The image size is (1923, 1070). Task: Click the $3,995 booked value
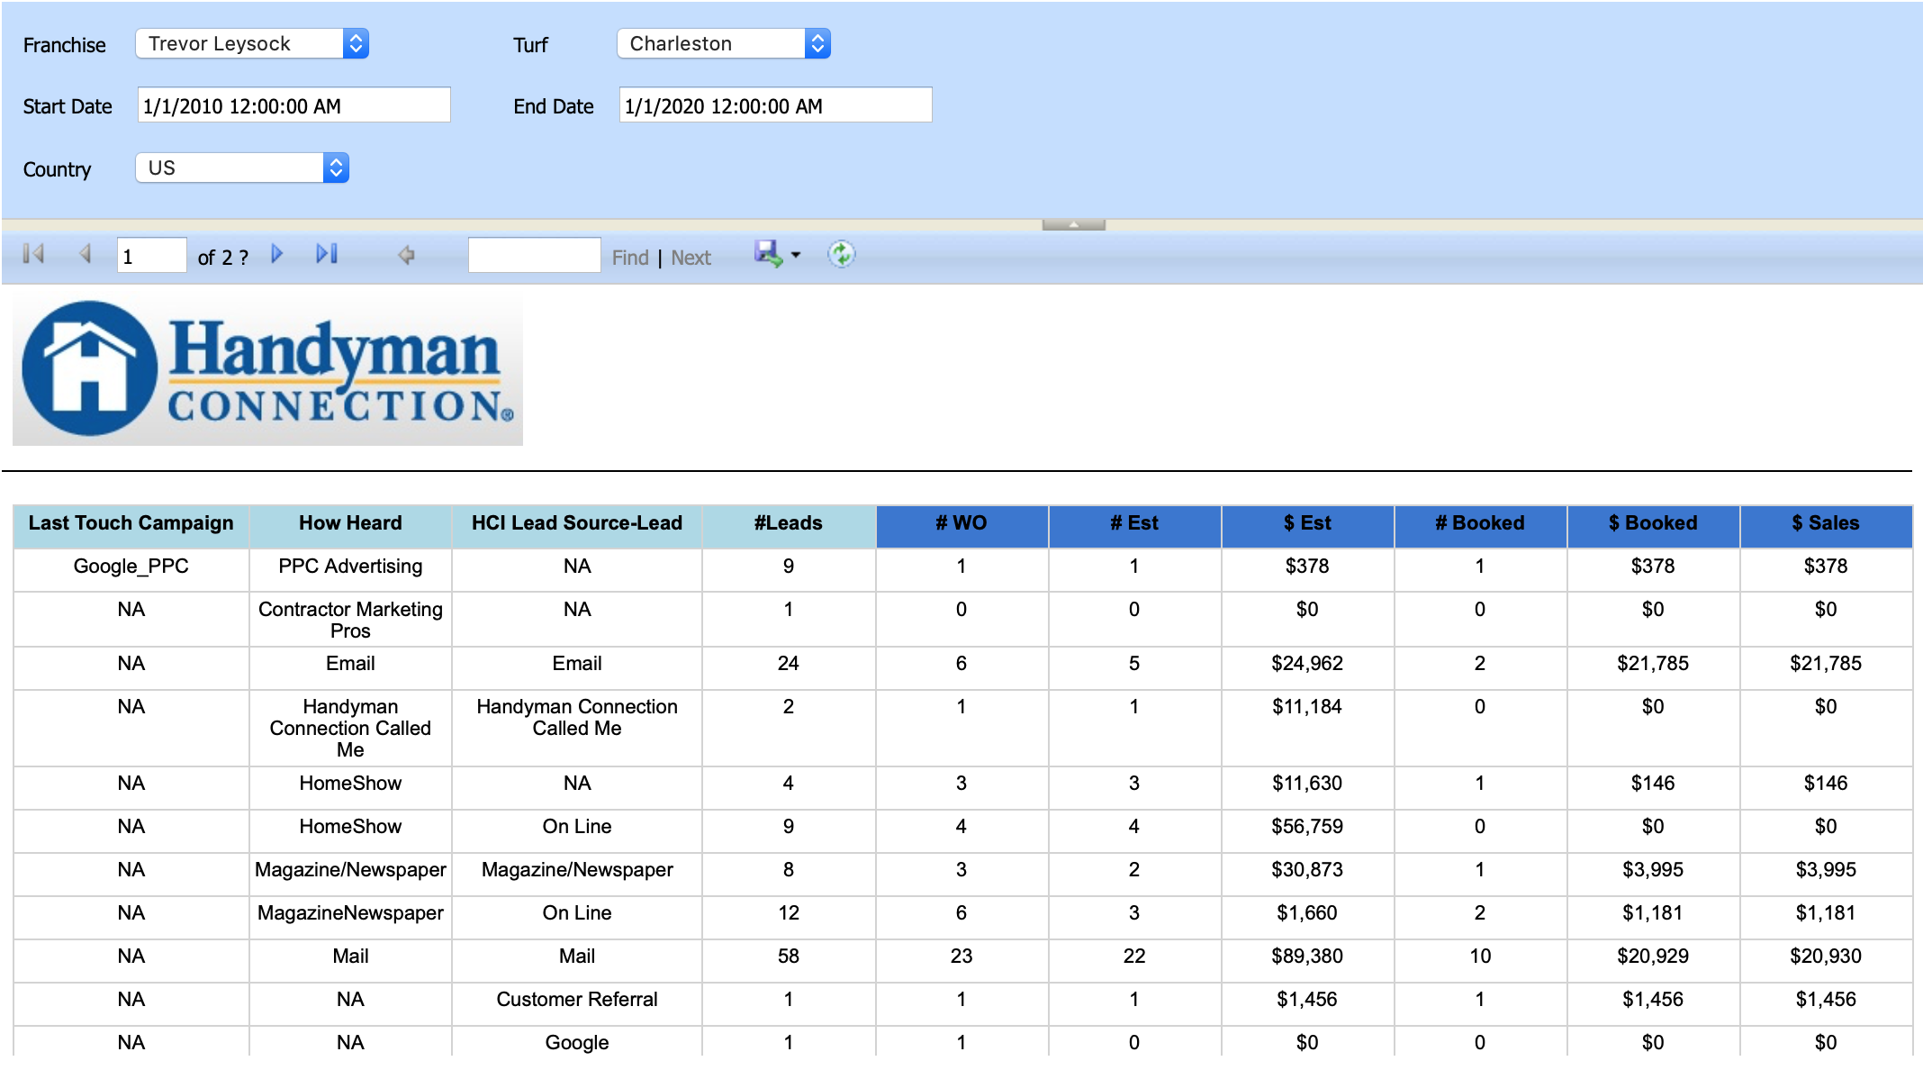click(x=1653, y=870)
